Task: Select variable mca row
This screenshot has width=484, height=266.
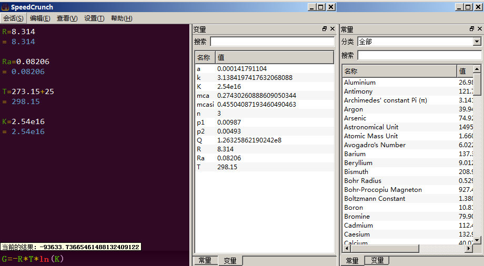Action: pyautogui.click(x=264, y=96)
